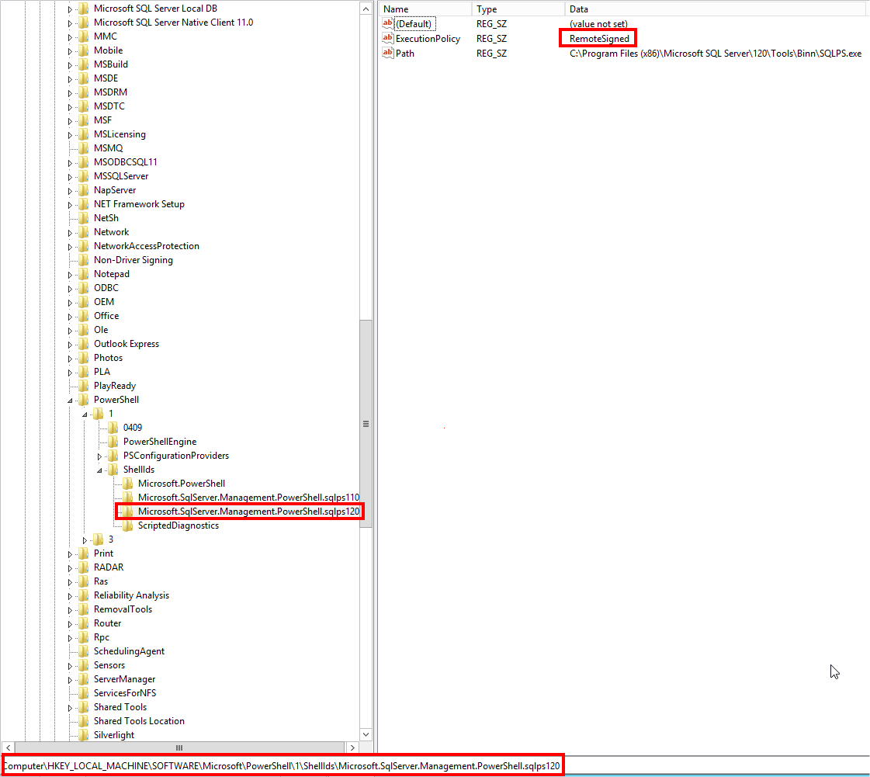The width and height of the screenshot is (870, 777).
Task: Select the Path value name
Action: coord(404,53)
